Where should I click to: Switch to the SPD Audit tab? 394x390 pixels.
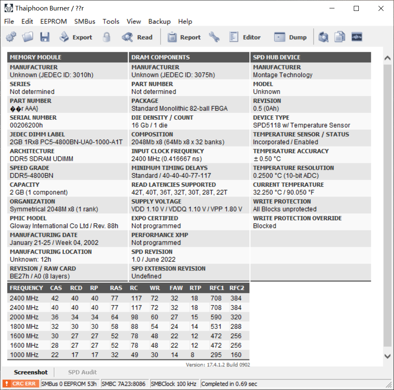pyautogui.click(x=83, y=372)
